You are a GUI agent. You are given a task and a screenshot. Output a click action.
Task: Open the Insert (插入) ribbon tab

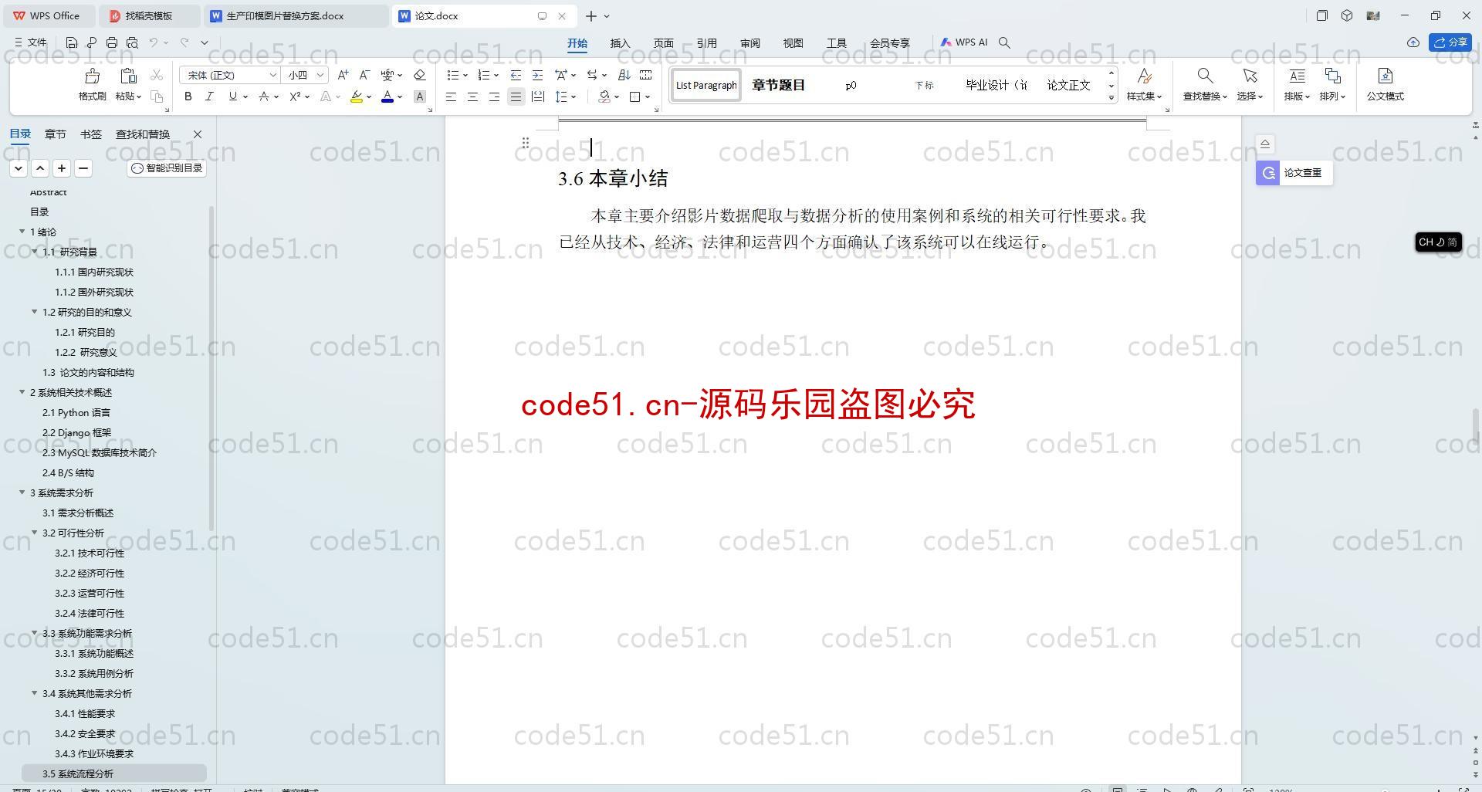pyautogui.click(x=620, y=43)
